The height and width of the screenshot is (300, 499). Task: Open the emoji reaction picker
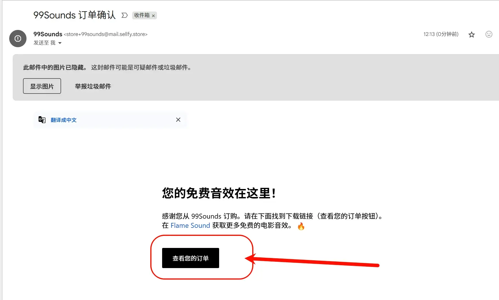coord(489,34)
